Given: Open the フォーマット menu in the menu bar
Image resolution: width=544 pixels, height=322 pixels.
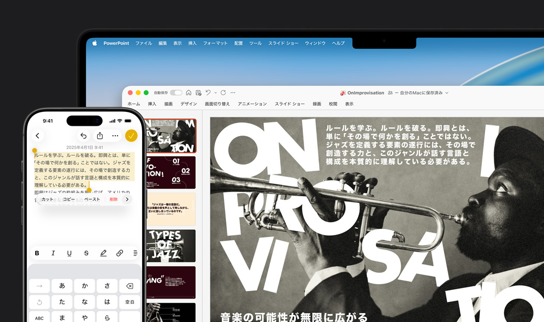Looking at the screenshot, I should [216, 43].
